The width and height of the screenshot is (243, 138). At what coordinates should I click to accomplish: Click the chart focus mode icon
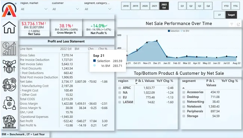(x=239, y=24)
